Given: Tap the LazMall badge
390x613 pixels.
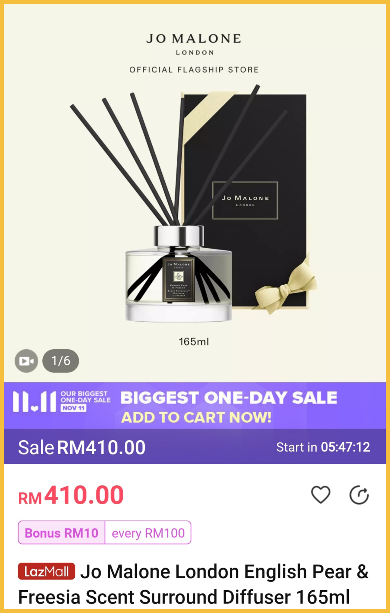Looking at the screenshot, I should (47, 571).
